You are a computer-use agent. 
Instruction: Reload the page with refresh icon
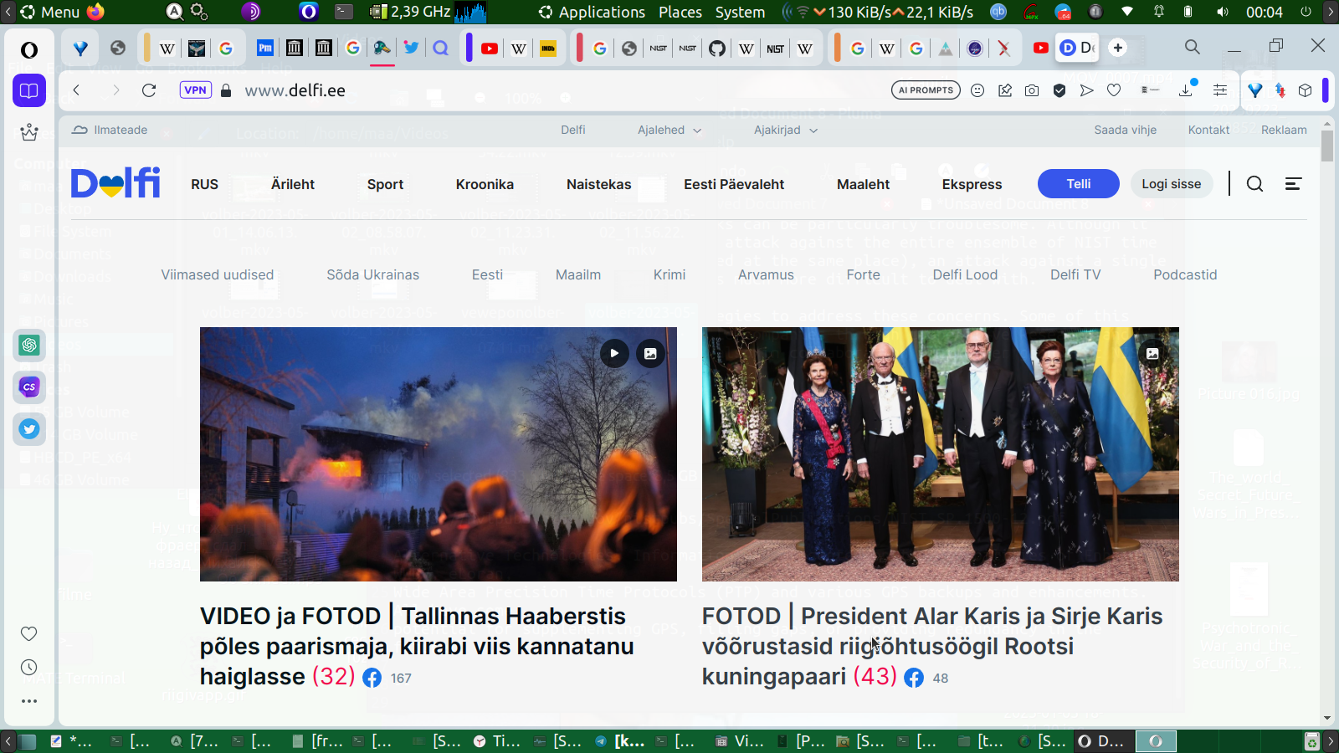149,90
